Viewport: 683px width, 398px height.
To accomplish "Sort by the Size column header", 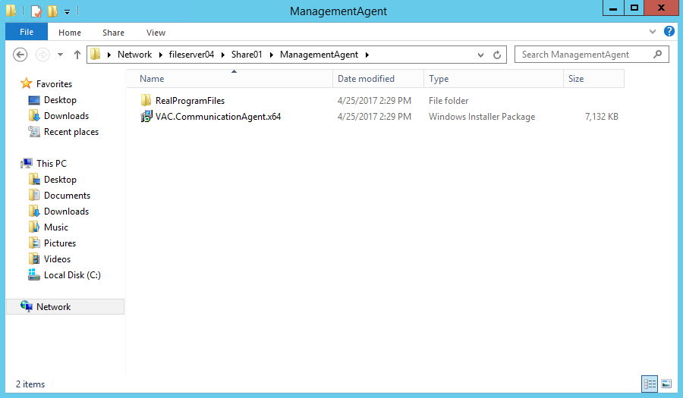I will tap(593, 79).
